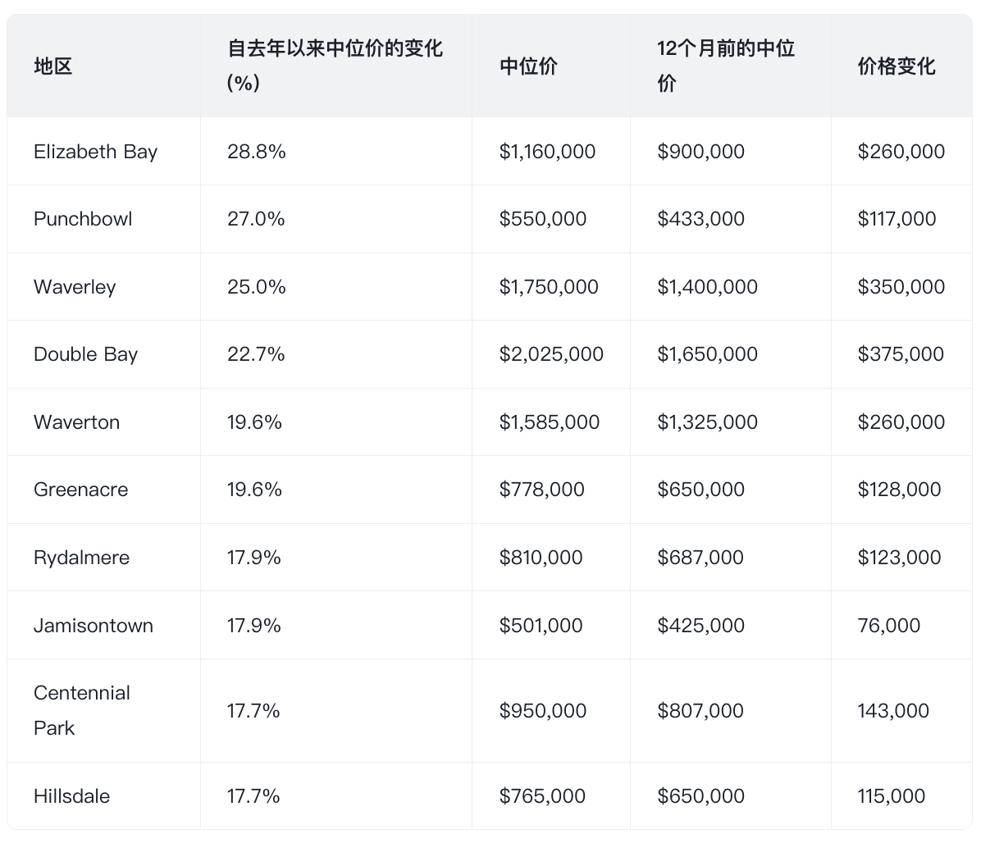Click the $375,000 price change cell

coord(901,354)
